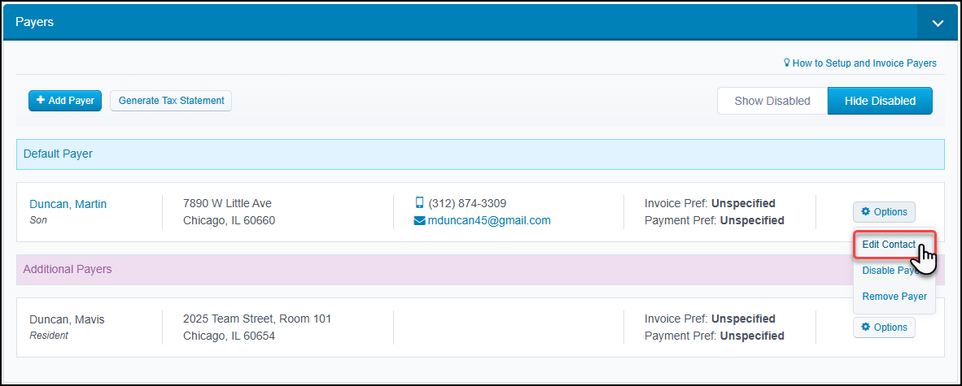Open Options dropdown for Martin Duncan
Viewport: 962px width, 386px height.
coord(884,212)
